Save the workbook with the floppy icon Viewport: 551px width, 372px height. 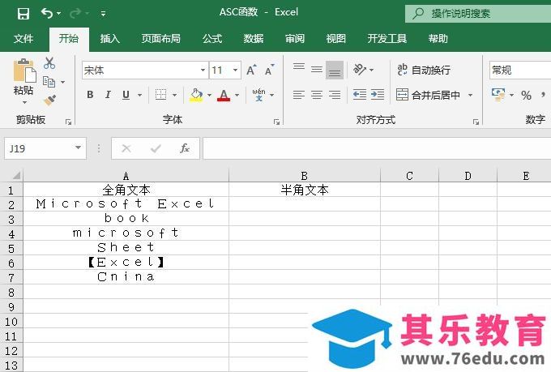[23, 14]
